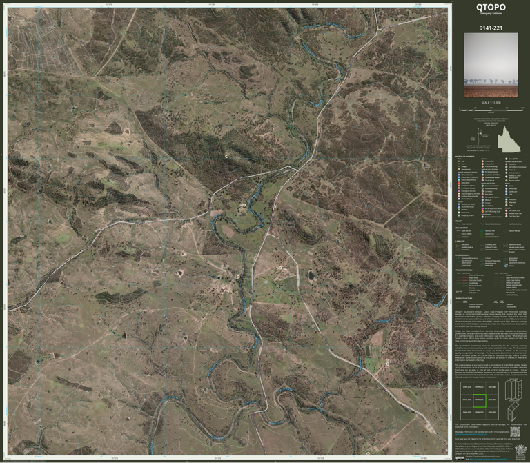Click the SCALE 1:10,000 label
530x463 pixels.
491,103
